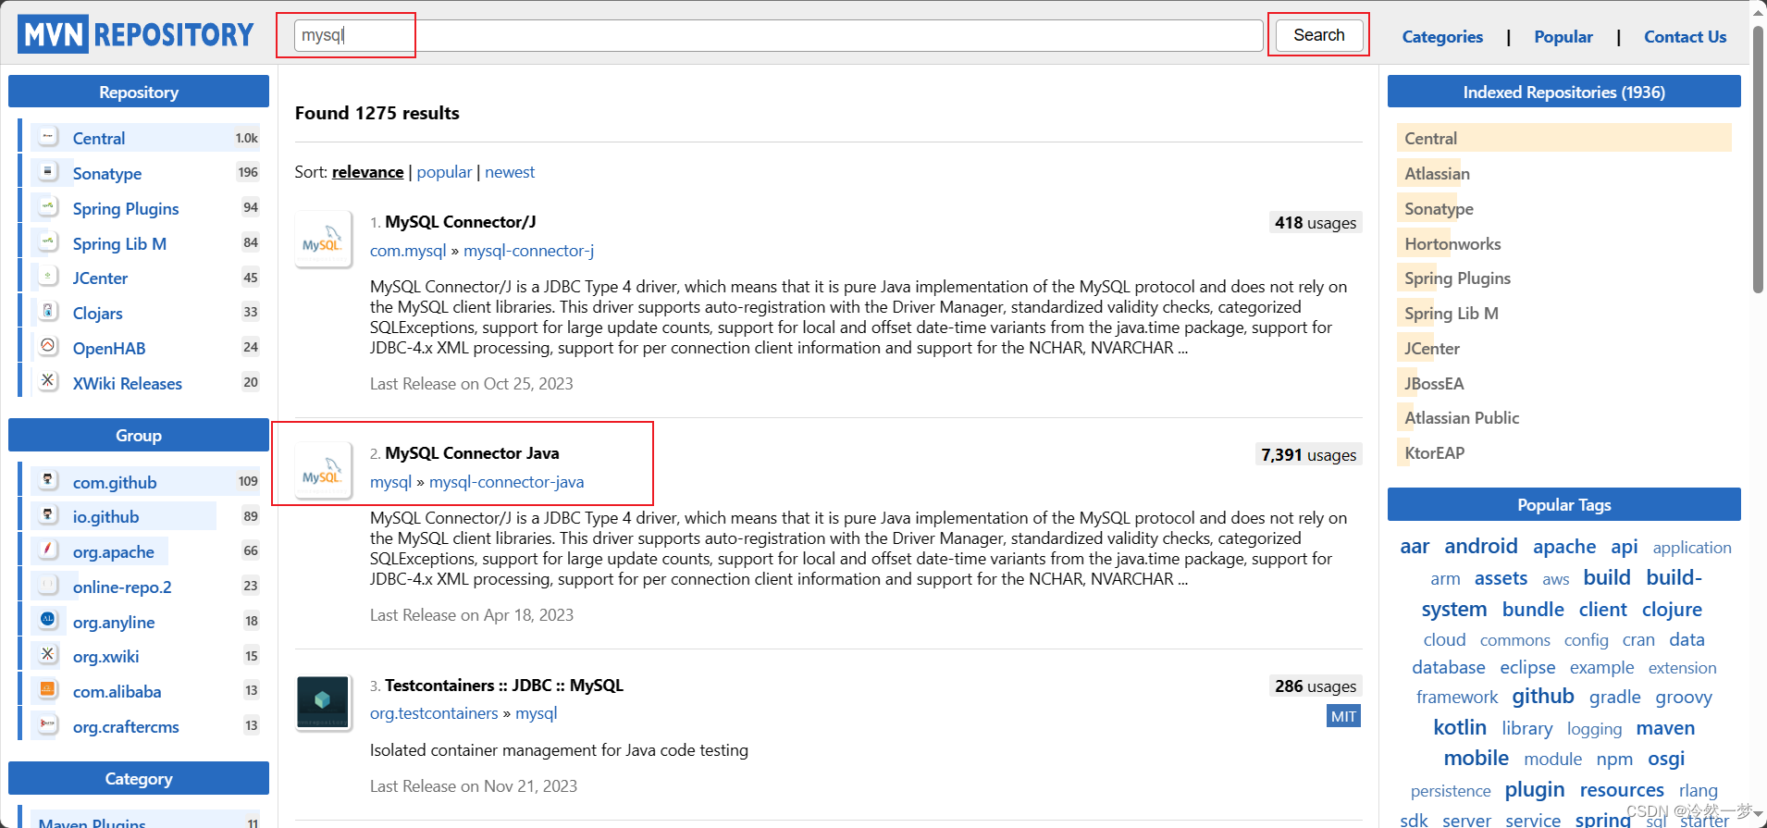The image size is (1767, 828).
Task: Click the org.apache feather icon
Action: click(48, 550)
